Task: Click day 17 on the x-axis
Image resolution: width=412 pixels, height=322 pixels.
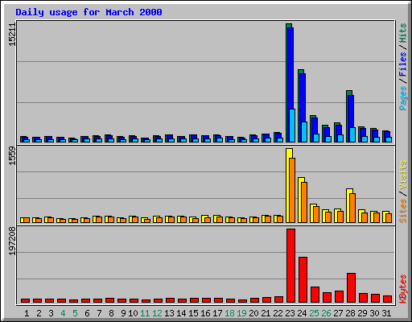Action: coord(217,313)
